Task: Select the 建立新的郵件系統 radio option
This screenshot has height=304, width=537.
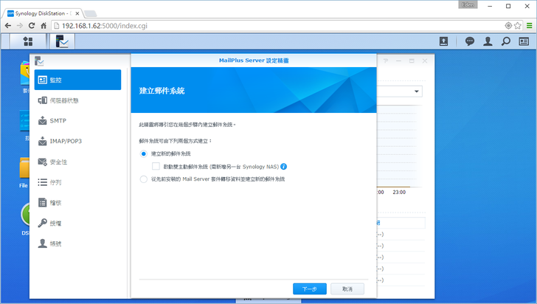Action: click(144, 154)
